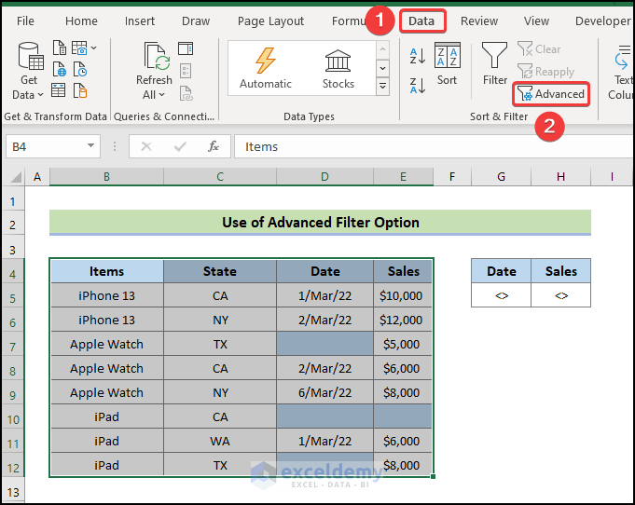The image size is (635, 505).
Task: Click the Items header cell
Action: (x=107, y=271)
